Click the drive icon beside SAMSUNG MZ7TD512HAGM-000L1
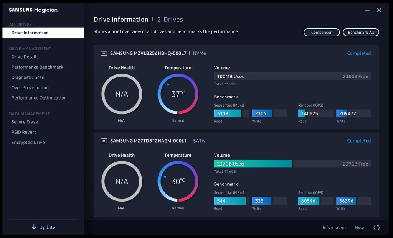The width and height of the screenshot is (393, 238). click(104, 141)
